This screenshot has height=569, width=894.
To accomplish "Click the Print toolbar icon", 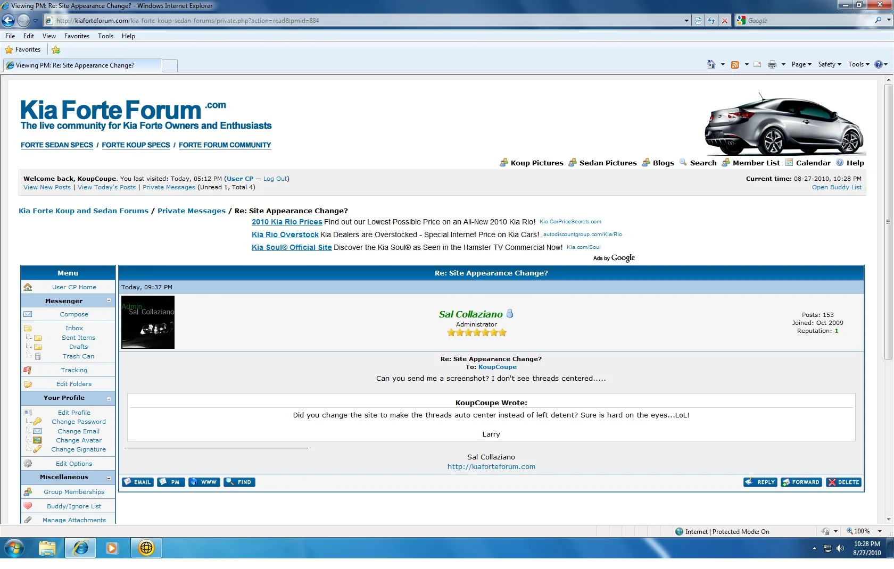I will pos(772,64).
